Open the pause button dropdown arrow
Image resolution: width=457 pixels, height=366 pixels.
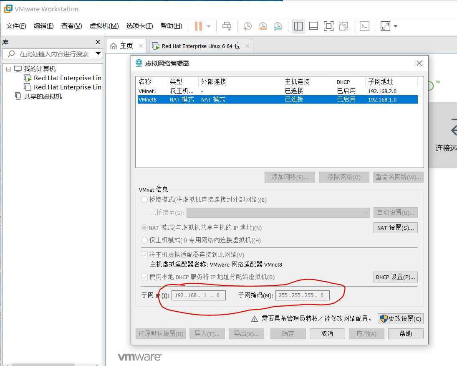pos(209,26)
